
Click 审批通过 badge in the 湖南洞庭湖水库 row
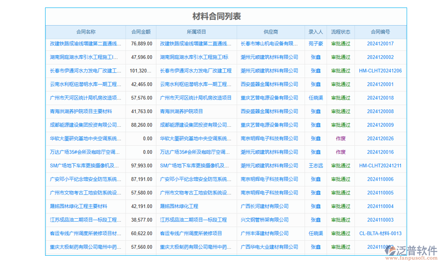pyautogui.click(x=340, y=57)
